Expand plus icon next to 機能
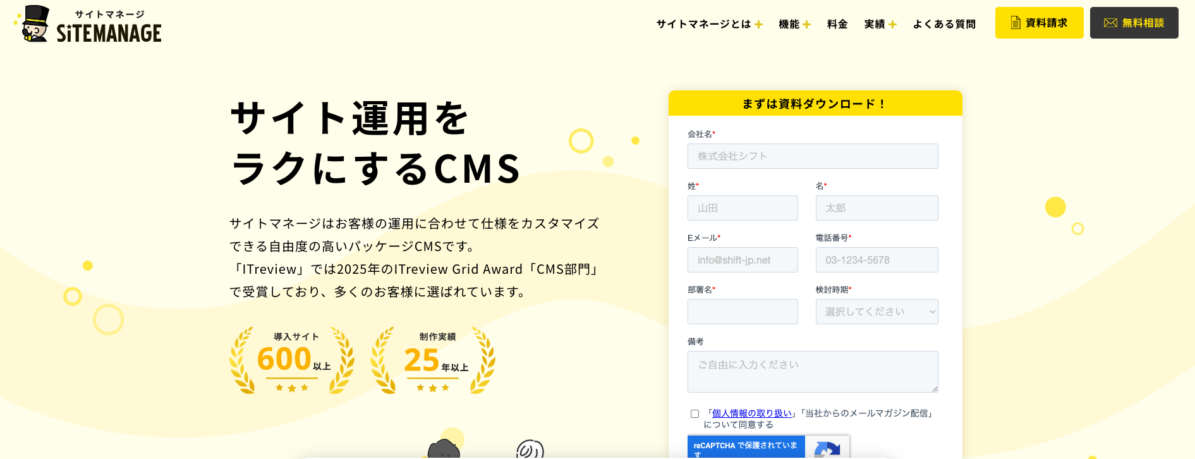Screen dimensions: 1195x459 pyautogui.click(x=806, y=25)
